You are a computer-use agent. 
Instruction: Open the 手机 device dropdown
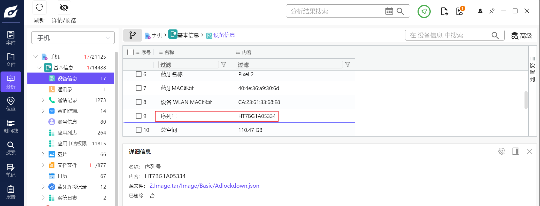73,38
